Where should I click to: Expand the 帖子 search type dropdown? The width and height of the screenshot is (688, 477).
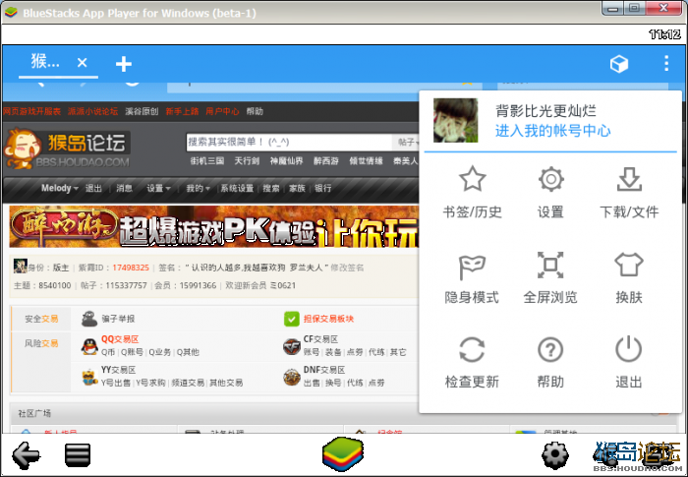408,142
